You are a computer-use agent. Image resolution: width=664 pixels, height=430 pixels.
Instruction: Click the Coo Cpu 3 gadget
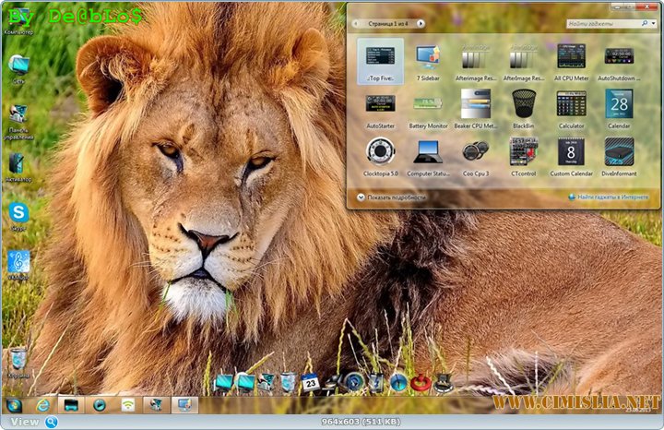pos(476,152)
